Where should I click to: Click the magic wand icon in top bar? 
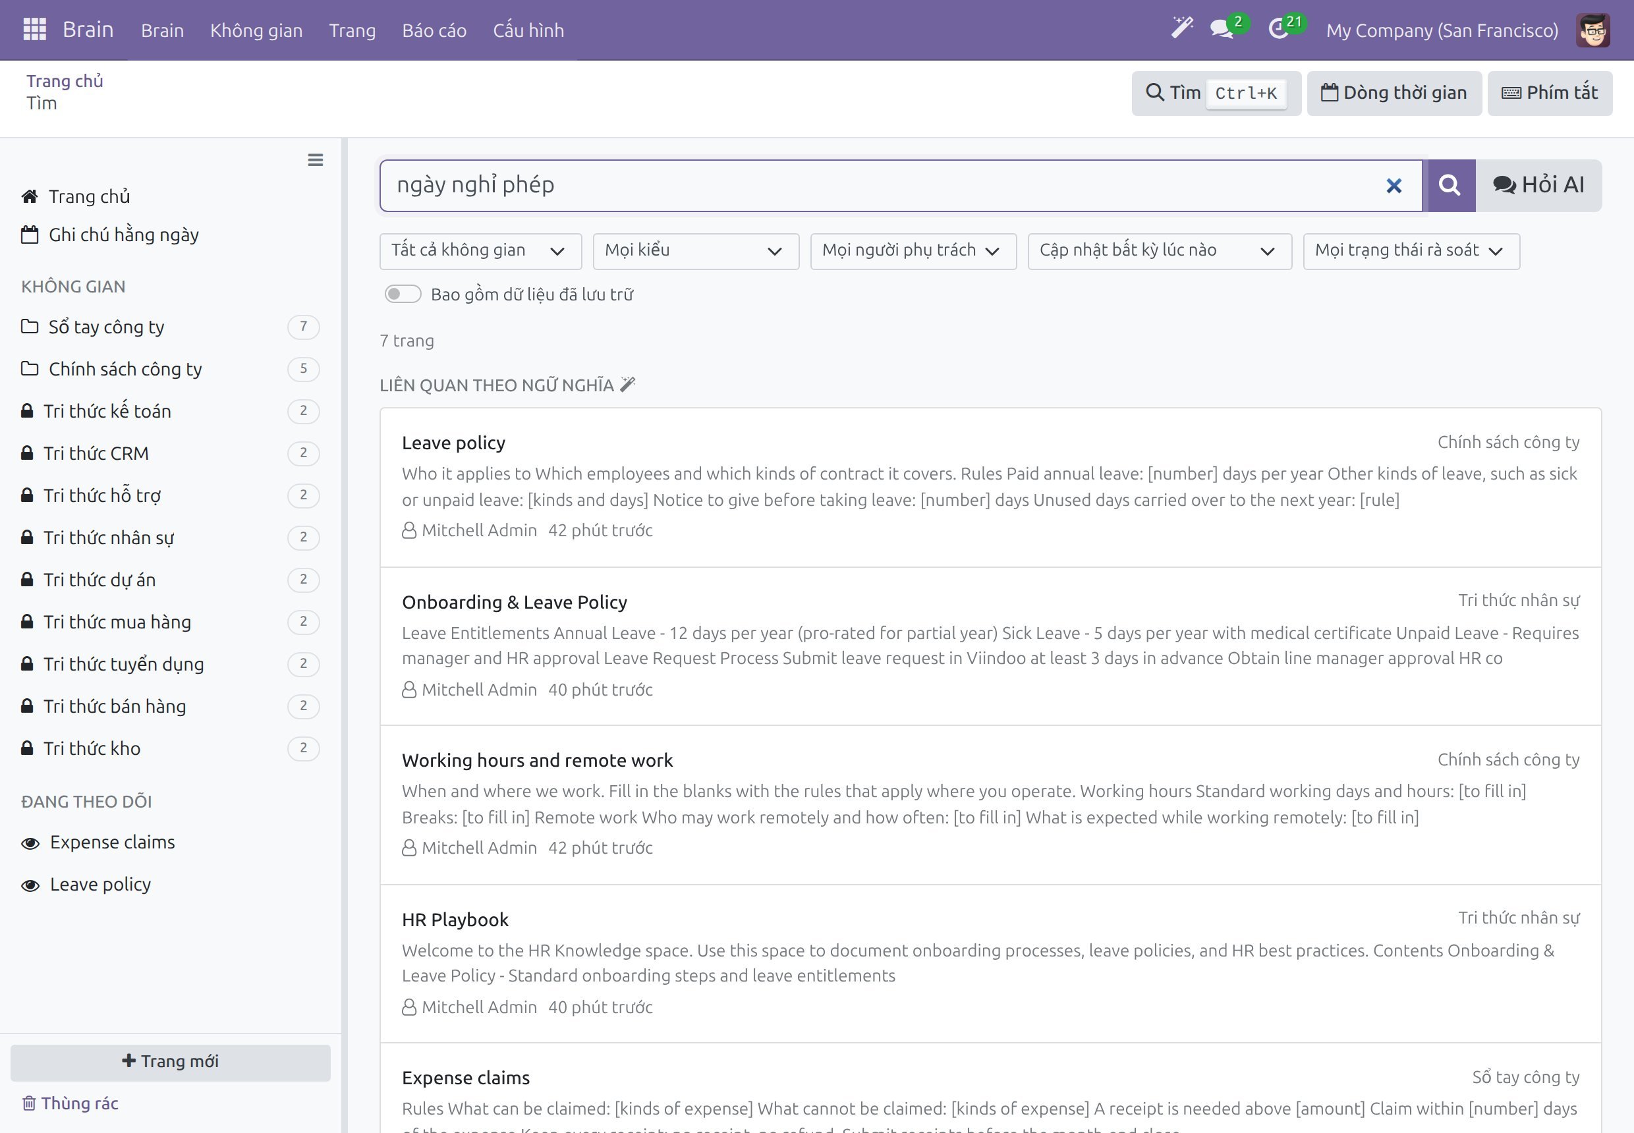tap(1181, 28)
